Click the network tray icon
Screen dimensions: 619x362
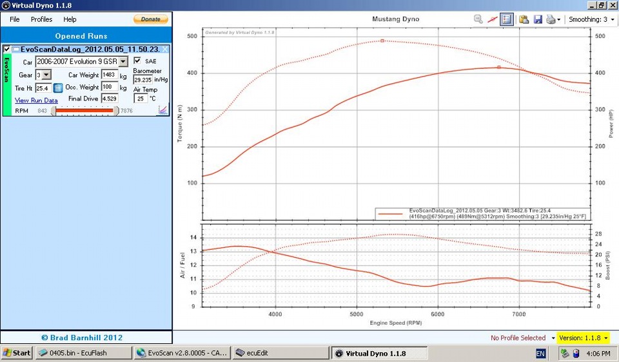point(565,354)
